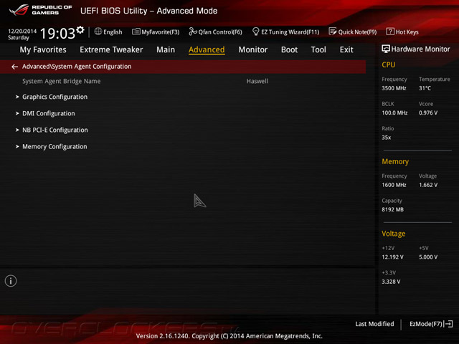Screen dimensions: 459x344
Task: Select Graphics Configuration entry text
Action: (x=55, y=97)
